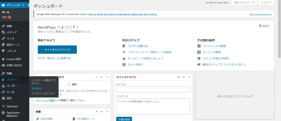Screen dimensions: 281x121
Task: Click the circle icon beside Cocoon 設定
Action: point(3,59)
